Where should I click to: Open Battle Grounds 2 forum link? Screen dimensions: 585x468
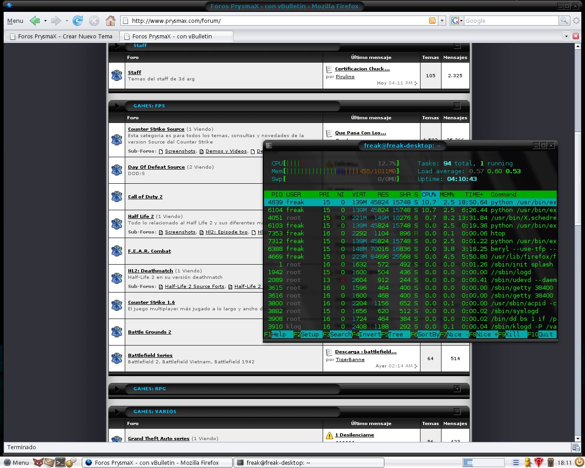(x=149, y=332)
